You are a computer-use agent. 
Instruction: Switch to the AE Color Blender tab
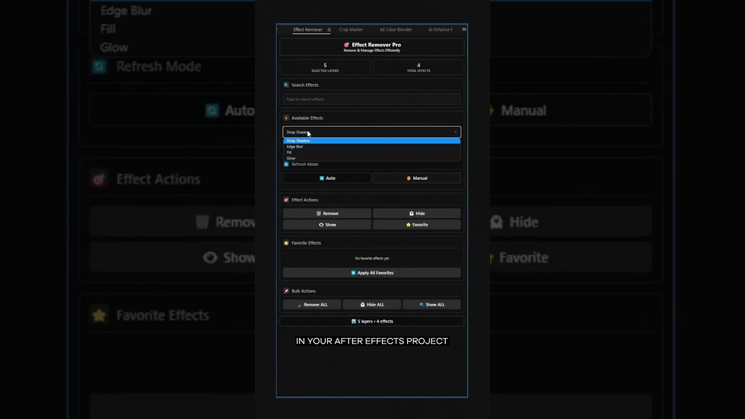[396, 30]
